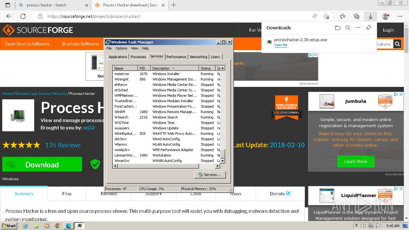Click Open file link for processhacker setup
The height and width of the screenshot is (230, 409).
pos(281,45)
